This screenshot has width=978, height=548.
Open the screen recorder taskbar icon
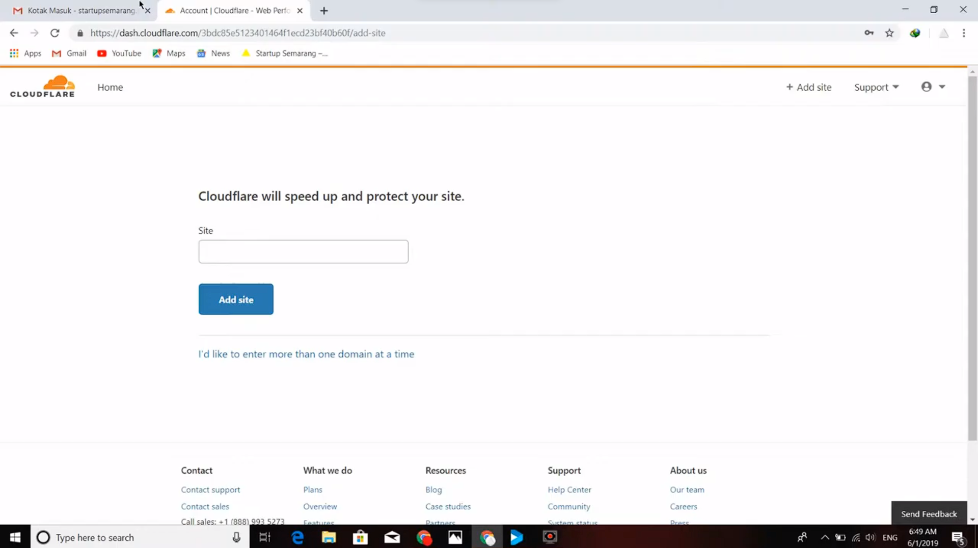coord(550,537)
